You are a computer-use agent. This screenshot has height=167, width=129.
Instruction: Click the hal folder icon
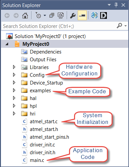pyautogui.click(x=24, y=98)
